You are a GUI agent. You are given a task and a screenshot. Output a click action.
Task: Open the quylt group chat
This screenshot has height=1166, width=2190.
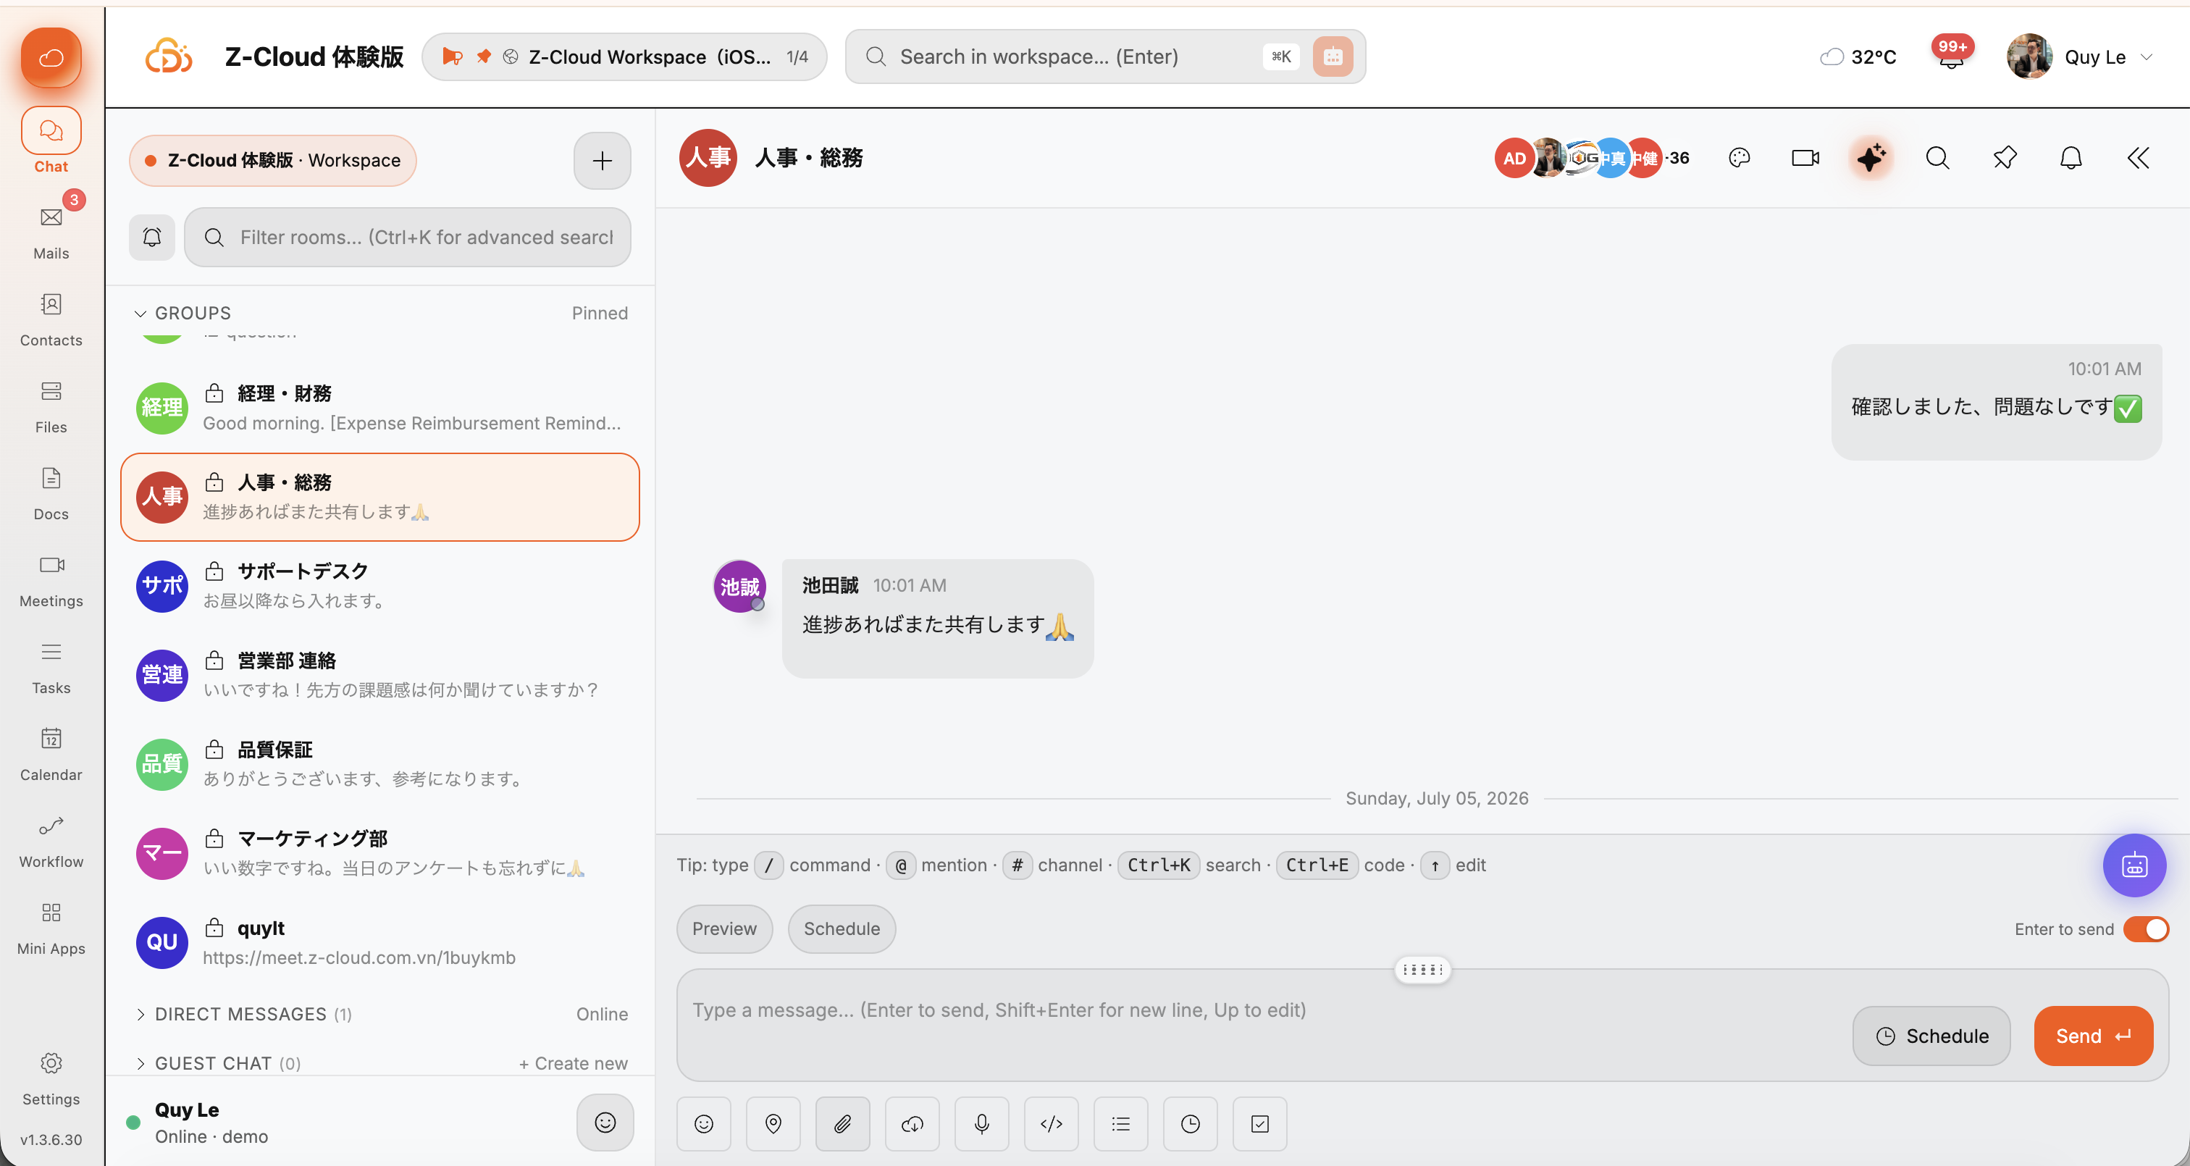click(x=380, y=942)
